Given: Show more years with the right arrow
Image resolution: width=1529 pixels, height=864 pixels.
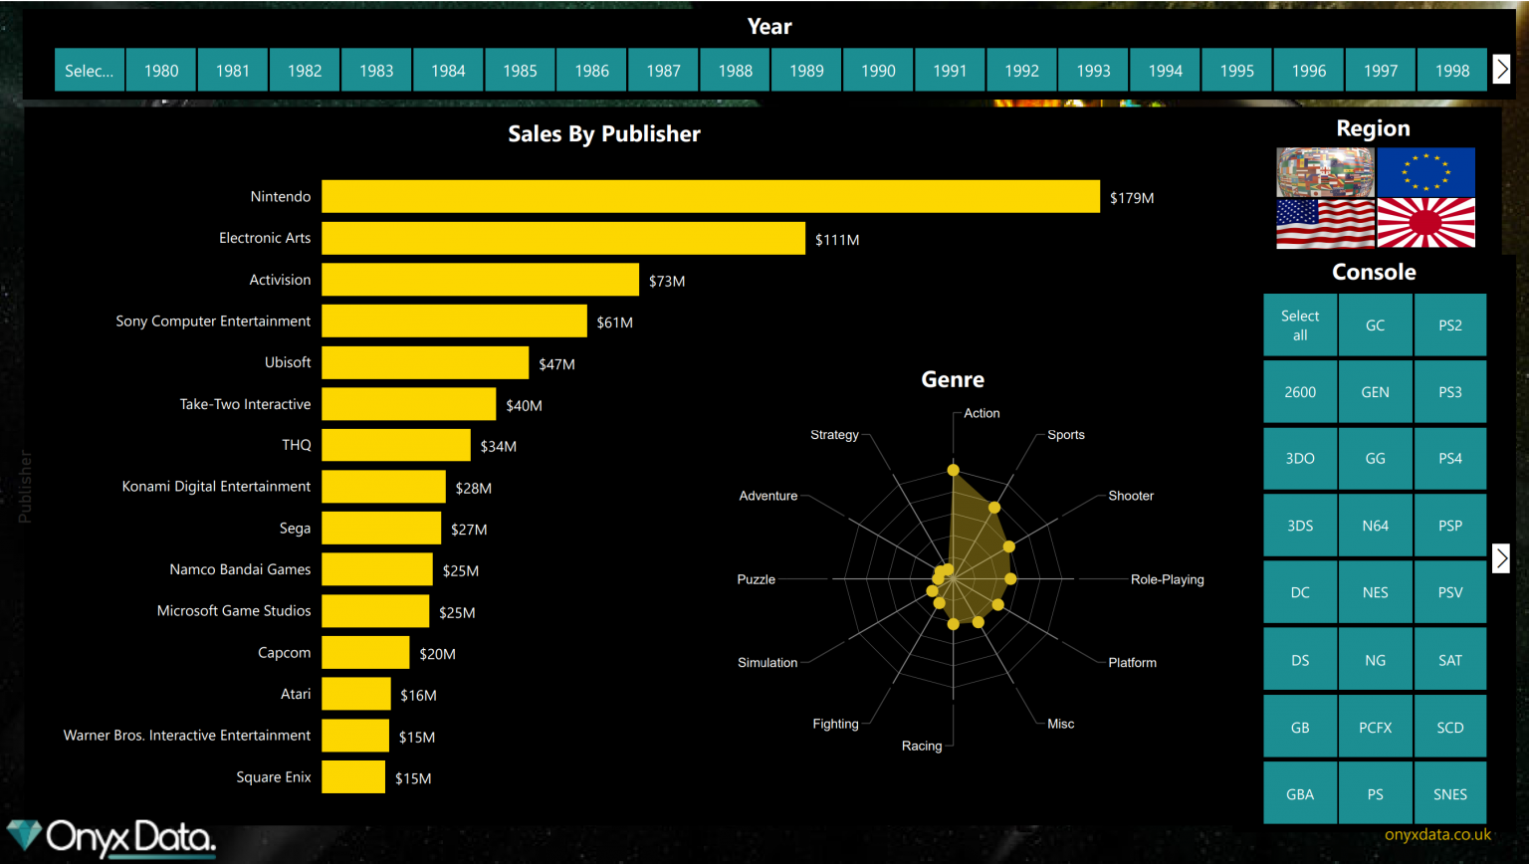Looking at the screenshot, I should pos(1502,69).
